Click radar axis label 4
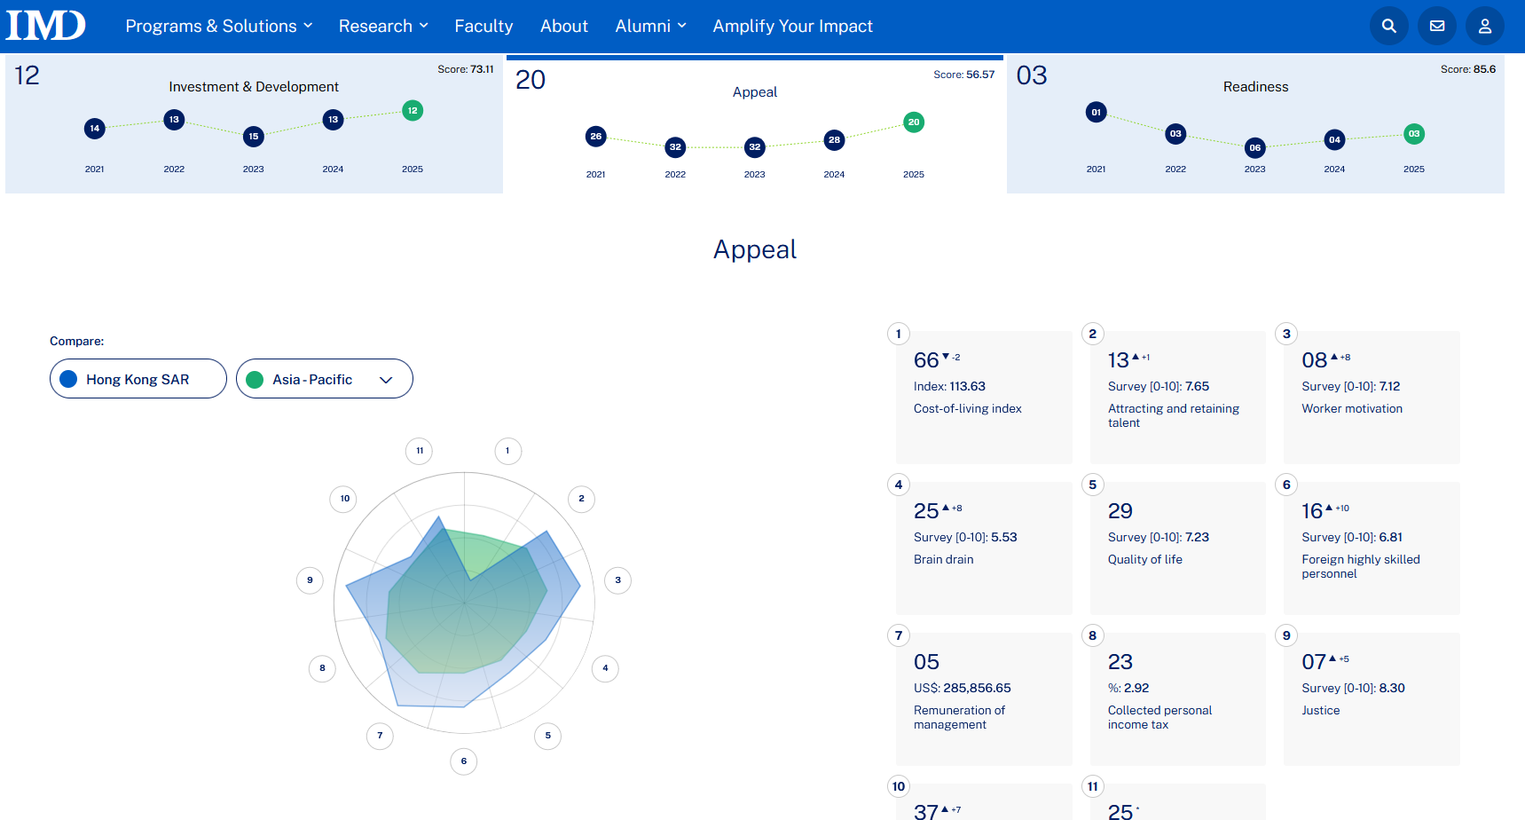 tap(606, 668)
